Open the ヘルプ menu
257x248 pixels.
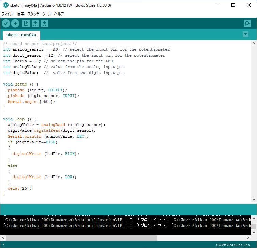tap(59, 14)
